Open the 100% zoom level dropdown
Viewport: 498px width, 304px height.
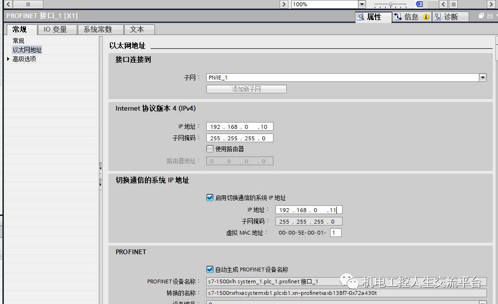(362, 4)
